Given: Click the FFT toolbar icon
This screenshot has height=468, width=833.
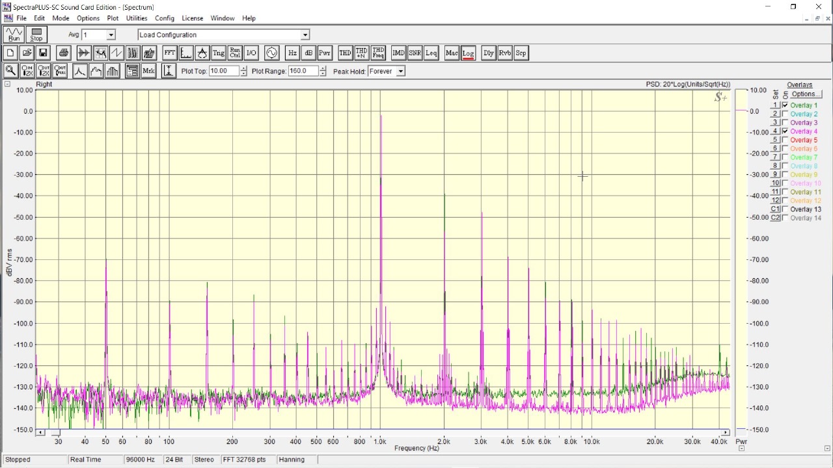Looking at the screenshot, I should tap(169, 53).
